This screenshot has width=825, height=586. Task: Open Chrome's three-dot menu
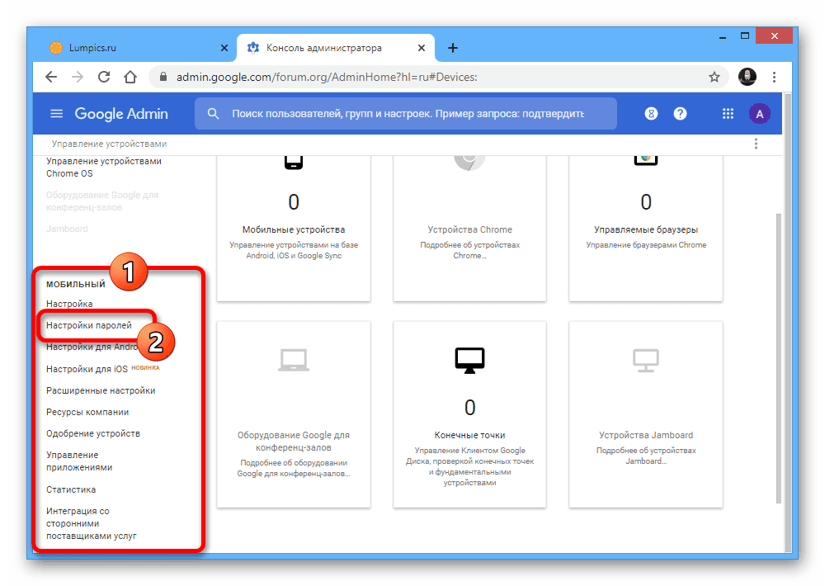pyautogui.click(x=774, y=77)
